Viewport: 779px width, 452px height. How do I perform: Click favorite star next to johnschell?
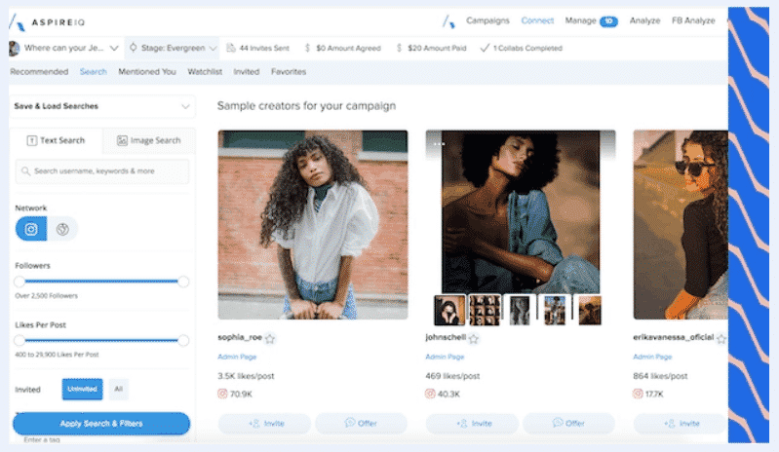pyautogui.click(x=474, y=339)
